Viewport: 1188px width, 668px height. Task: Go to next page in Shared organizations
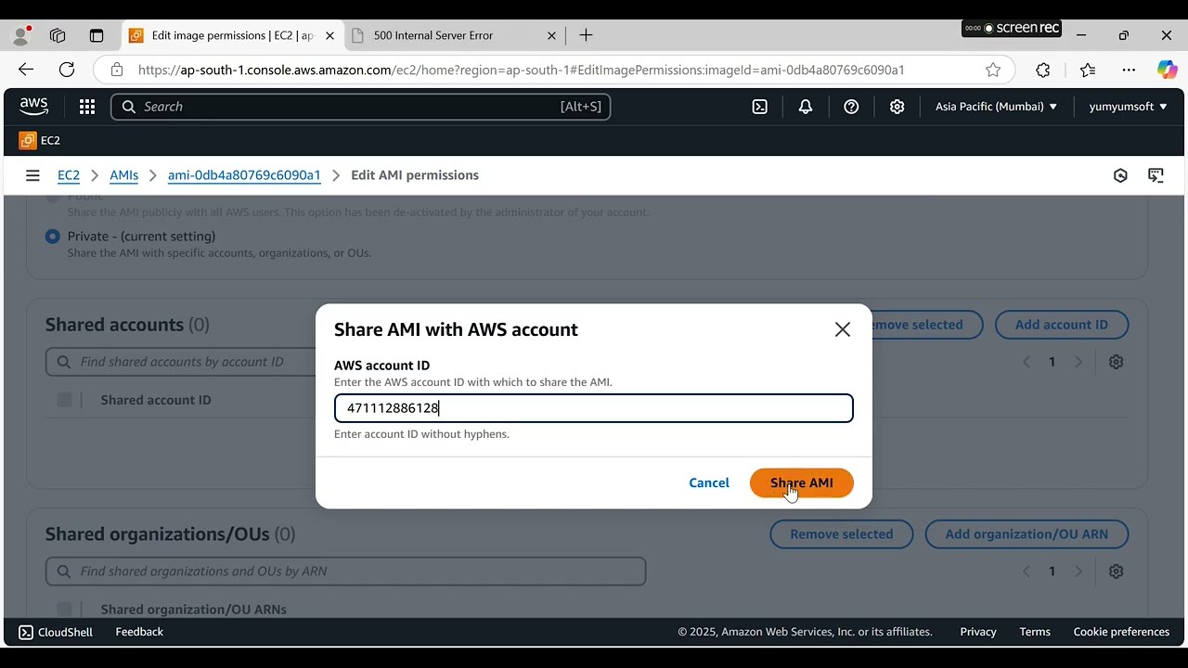pos(1078,572)
